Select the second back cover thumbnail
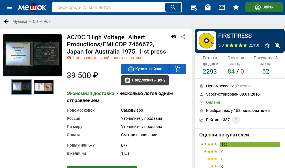Screen dimensions: 285x168 [x=44, y=87]
